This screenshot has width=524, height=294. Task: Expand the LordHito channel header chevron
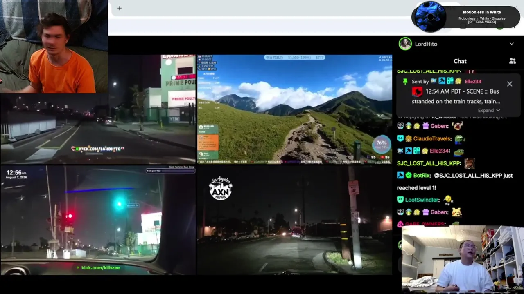point(511,44)
